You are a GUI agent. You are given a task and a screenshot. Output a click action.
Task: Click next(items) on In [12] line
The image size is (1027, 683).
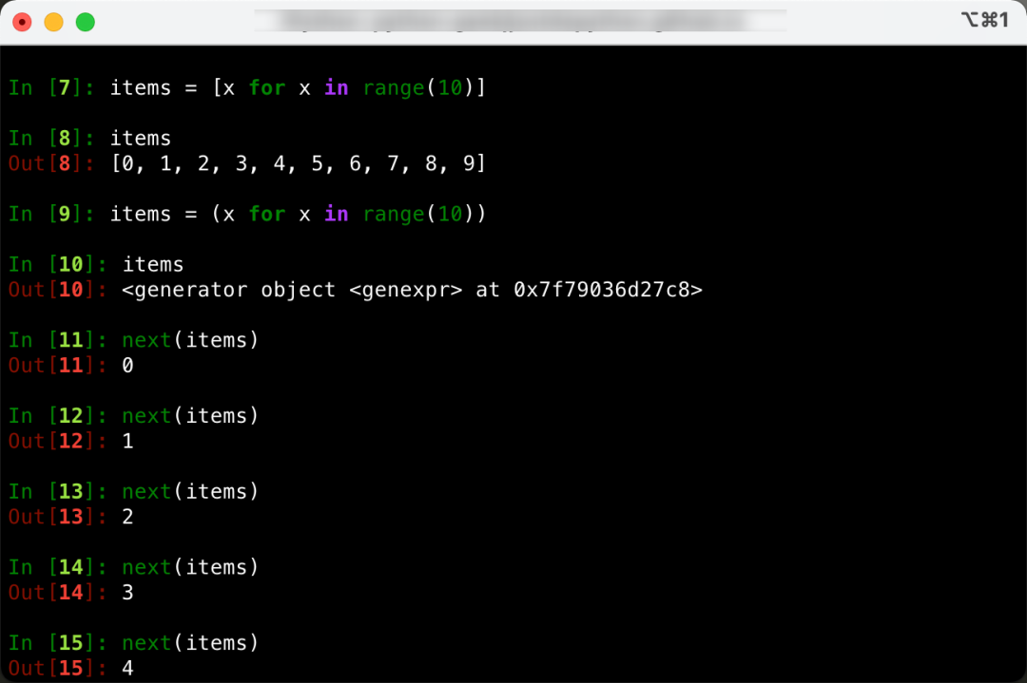(190, 416)
